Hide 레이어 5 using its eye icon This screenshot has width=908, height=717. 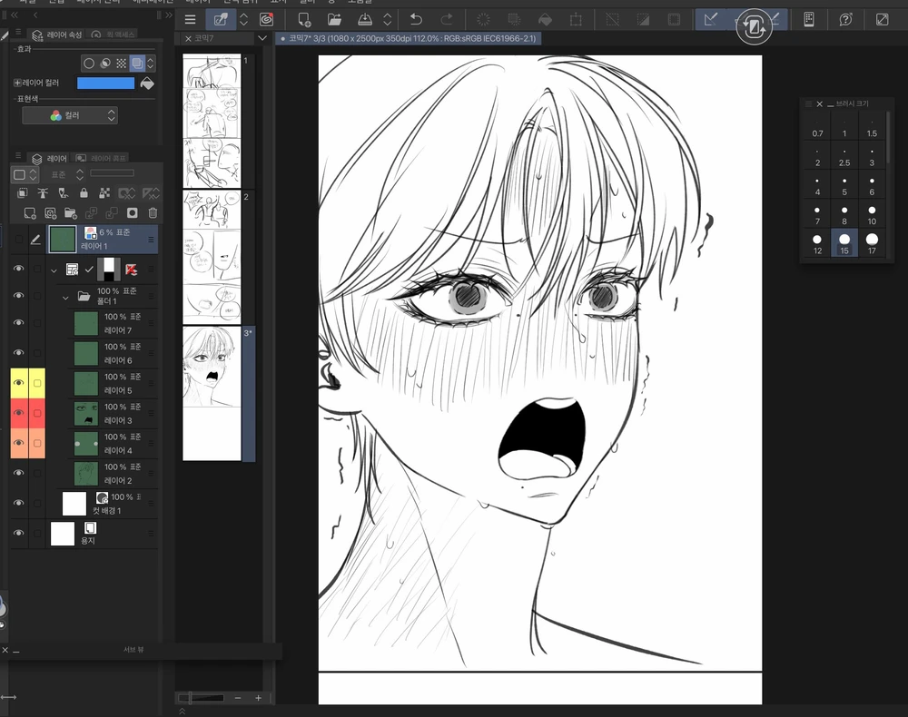[x=18, y=382]
